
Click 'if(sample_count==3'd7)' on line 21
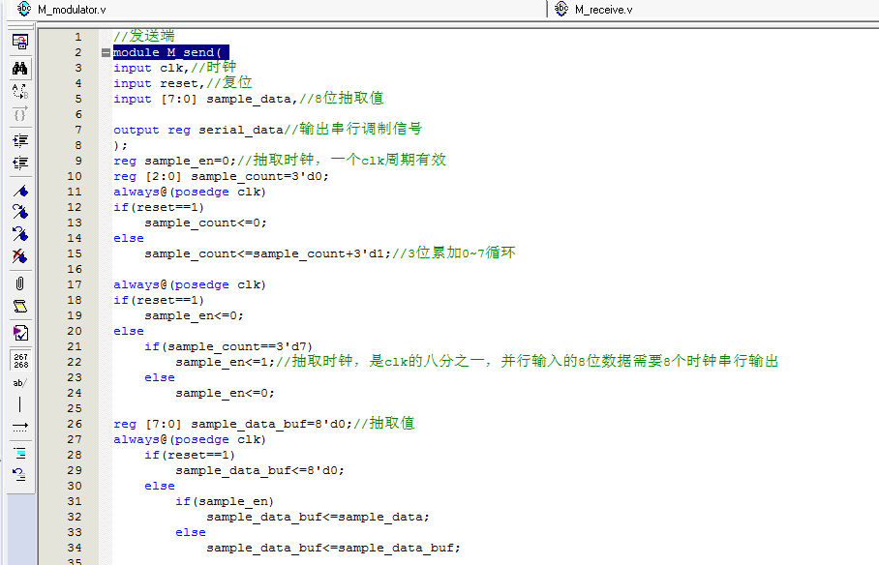click(228, 347)
